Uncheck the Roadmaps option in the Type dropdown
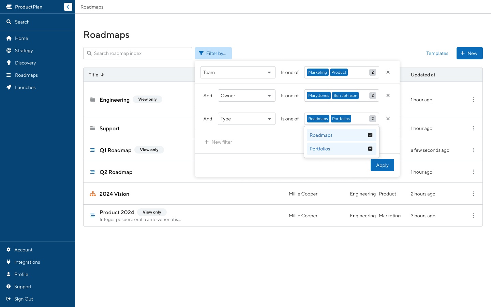491x307 pixels. coord(370,135)
